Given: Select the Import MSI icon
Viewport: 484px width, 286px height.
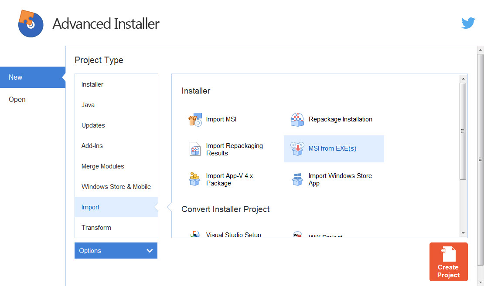Looking at the screenshot, I should coord(195,120).
